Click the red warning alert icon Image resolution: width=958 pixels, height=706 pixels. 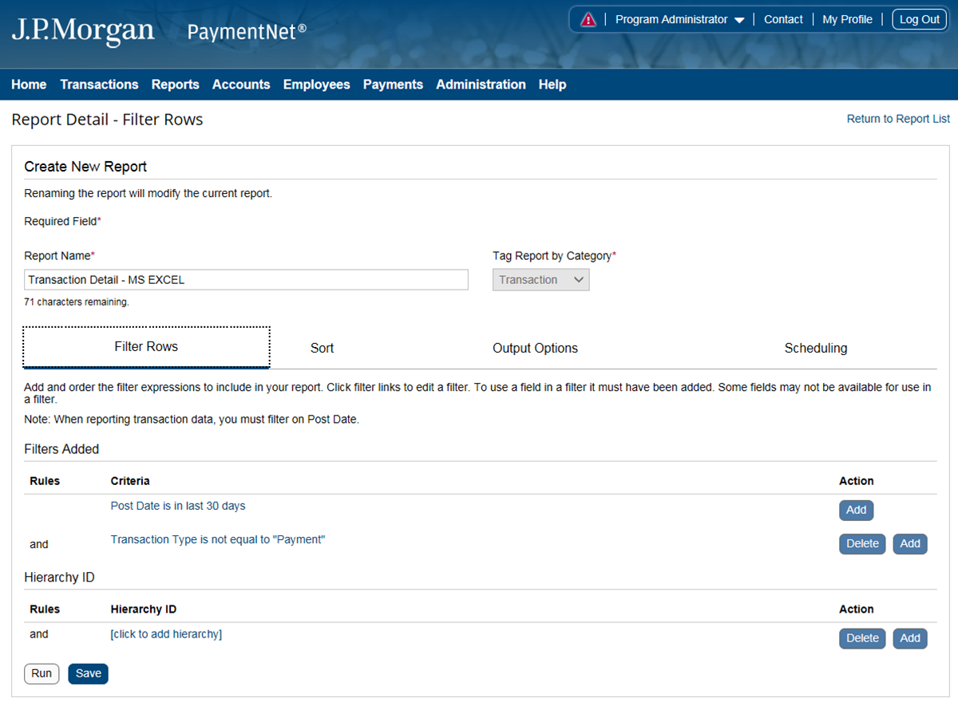click(x=588, y=20)
